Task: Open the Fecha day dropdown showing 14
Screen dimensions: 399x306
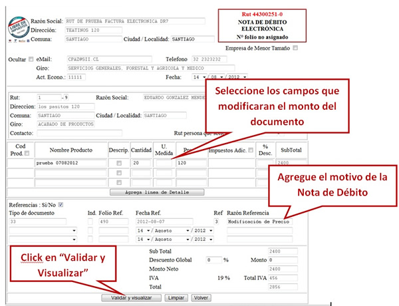Action: (199, 77)
